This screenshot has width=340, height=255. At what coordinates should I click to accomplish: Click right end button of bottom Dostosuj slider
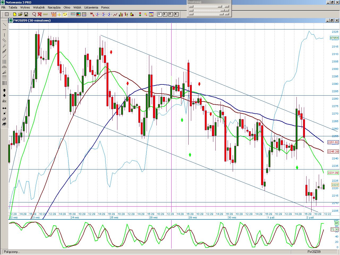227,14
